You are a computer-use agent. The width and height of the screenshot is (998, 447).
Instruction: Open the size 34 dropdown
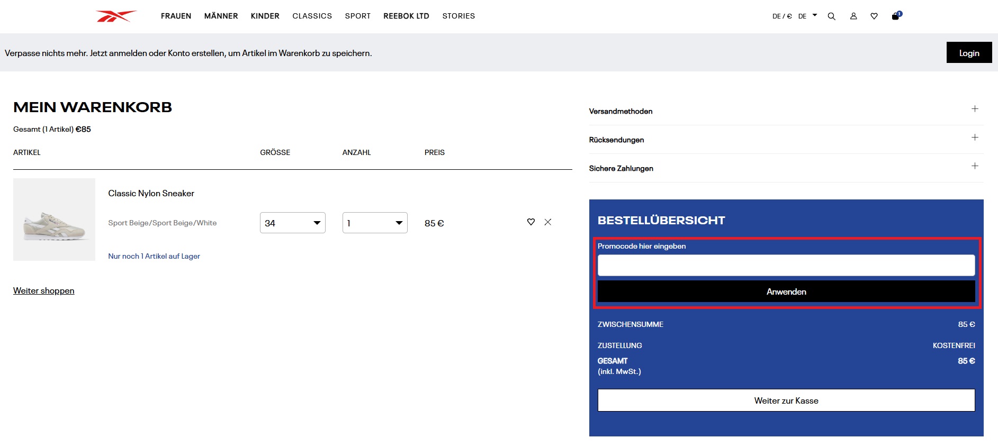point(292,223)
